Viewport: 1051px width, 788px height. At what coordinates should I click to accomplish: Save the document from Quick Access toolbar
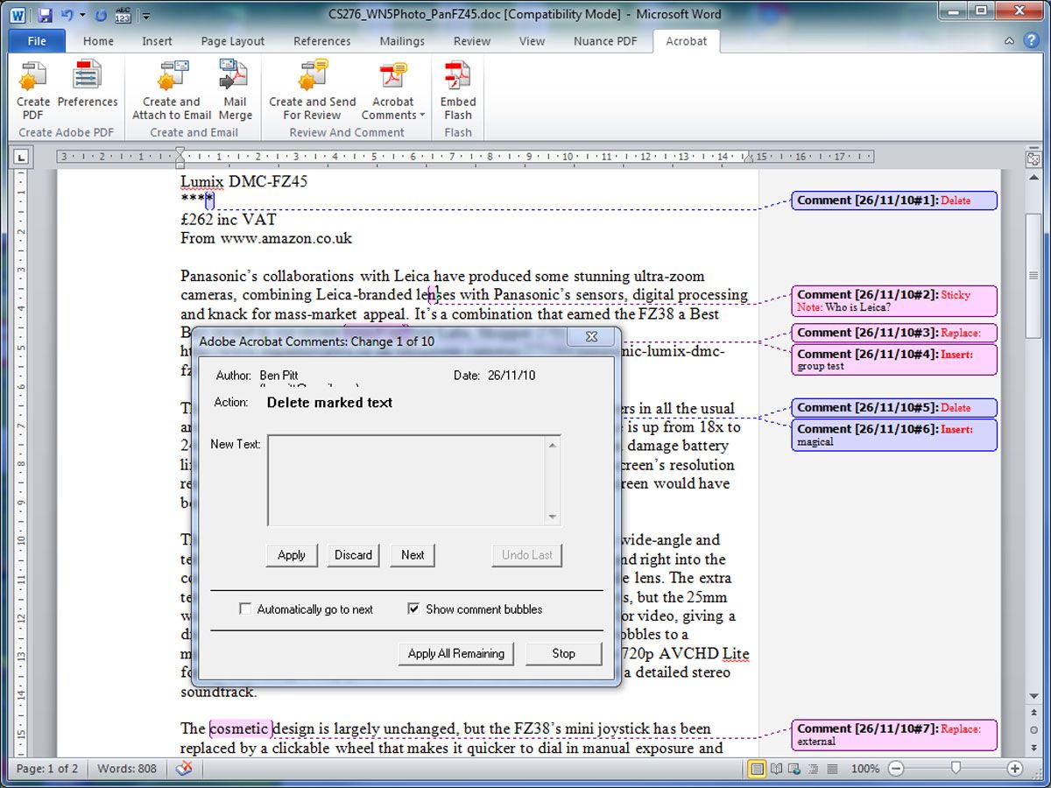(46, 15)
